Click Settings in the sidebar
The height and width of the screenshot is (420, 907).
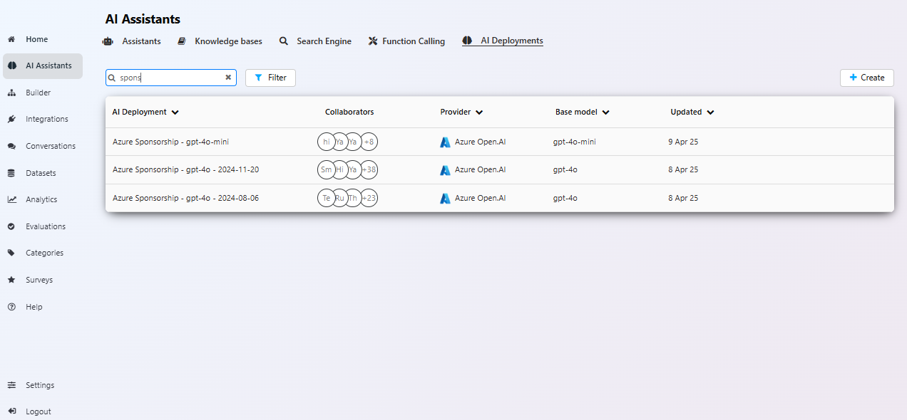[40, 385]
